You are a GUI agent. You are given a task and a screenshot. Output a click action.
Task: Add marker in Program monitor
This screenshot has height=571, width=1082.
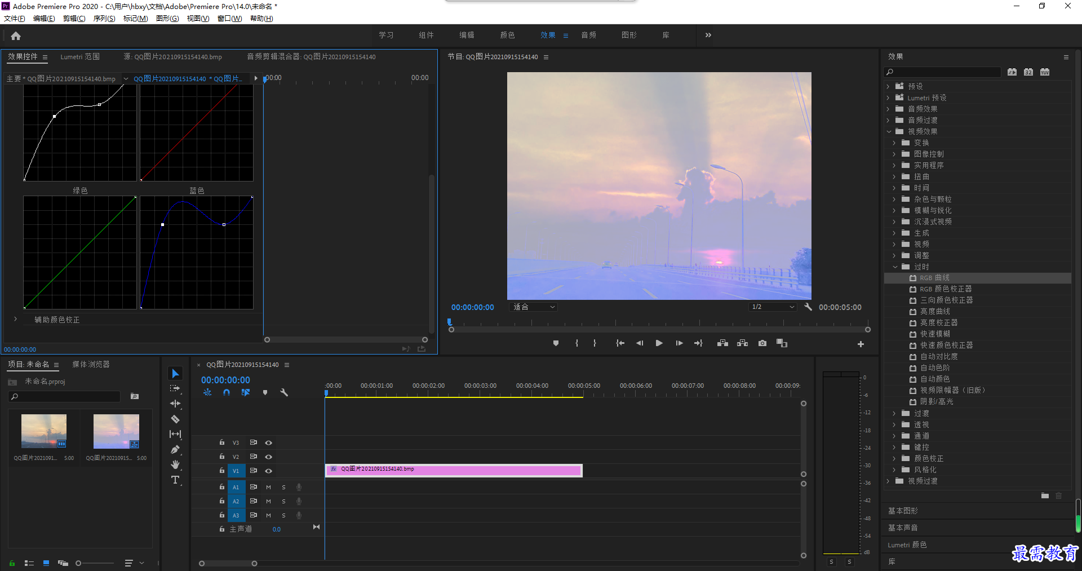[556, 343]
